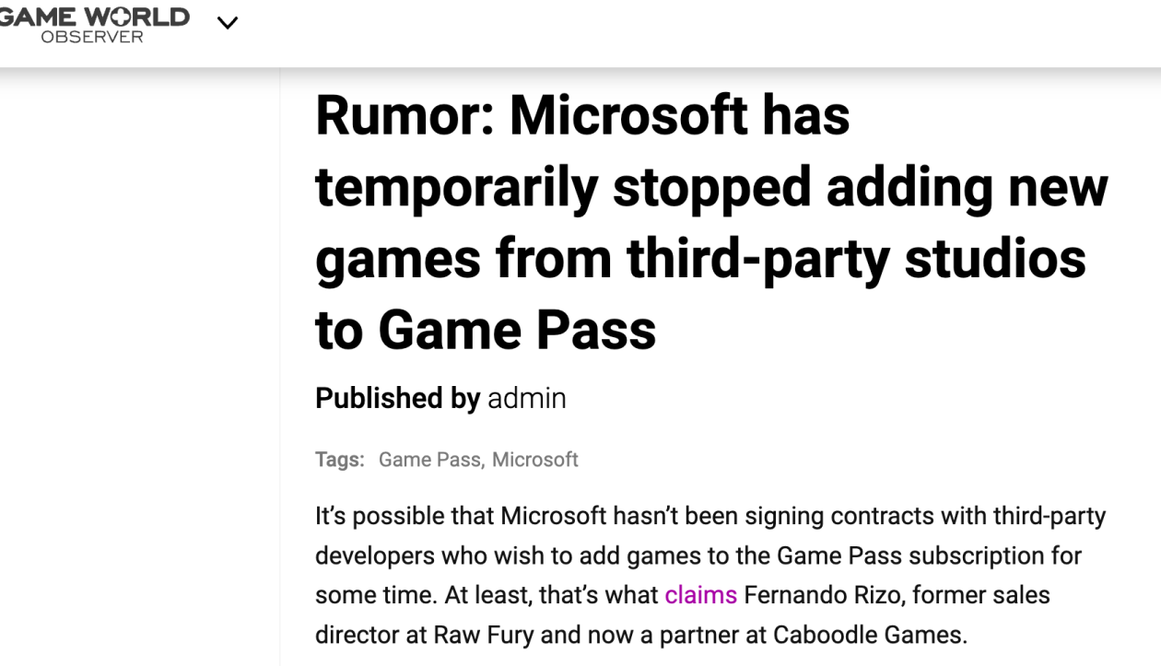Open the Game Pass tag
This screenshot has height=666, width=1161.
(429, 460)
